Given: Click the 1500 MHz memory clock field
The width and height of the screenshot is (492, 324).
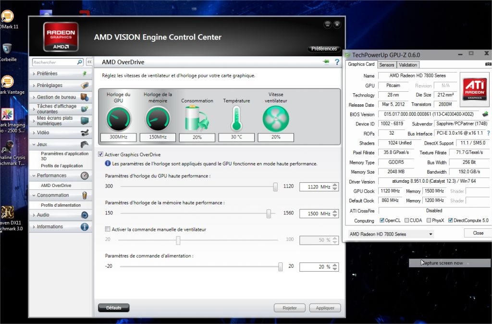Looking at the screenshot, I should pyautogui.click(x=316, y=213).
